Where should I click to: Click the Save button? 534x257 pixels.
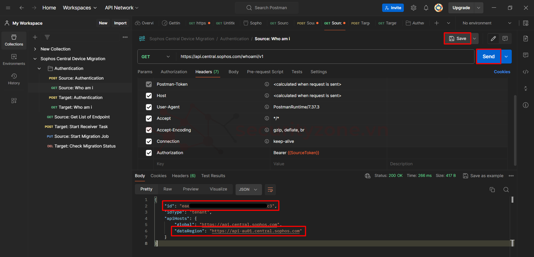tap(458, 39)
